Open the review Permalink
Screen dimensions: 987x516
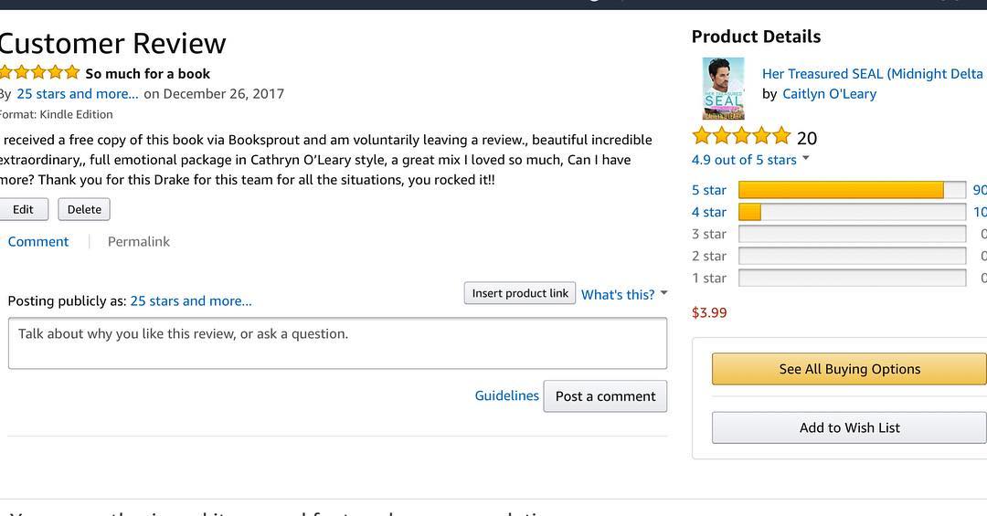tap(139, 242)
